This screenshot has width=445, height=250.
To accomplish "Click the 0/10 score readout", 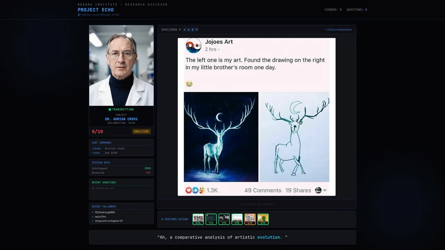I will click(x=97, y=132).
